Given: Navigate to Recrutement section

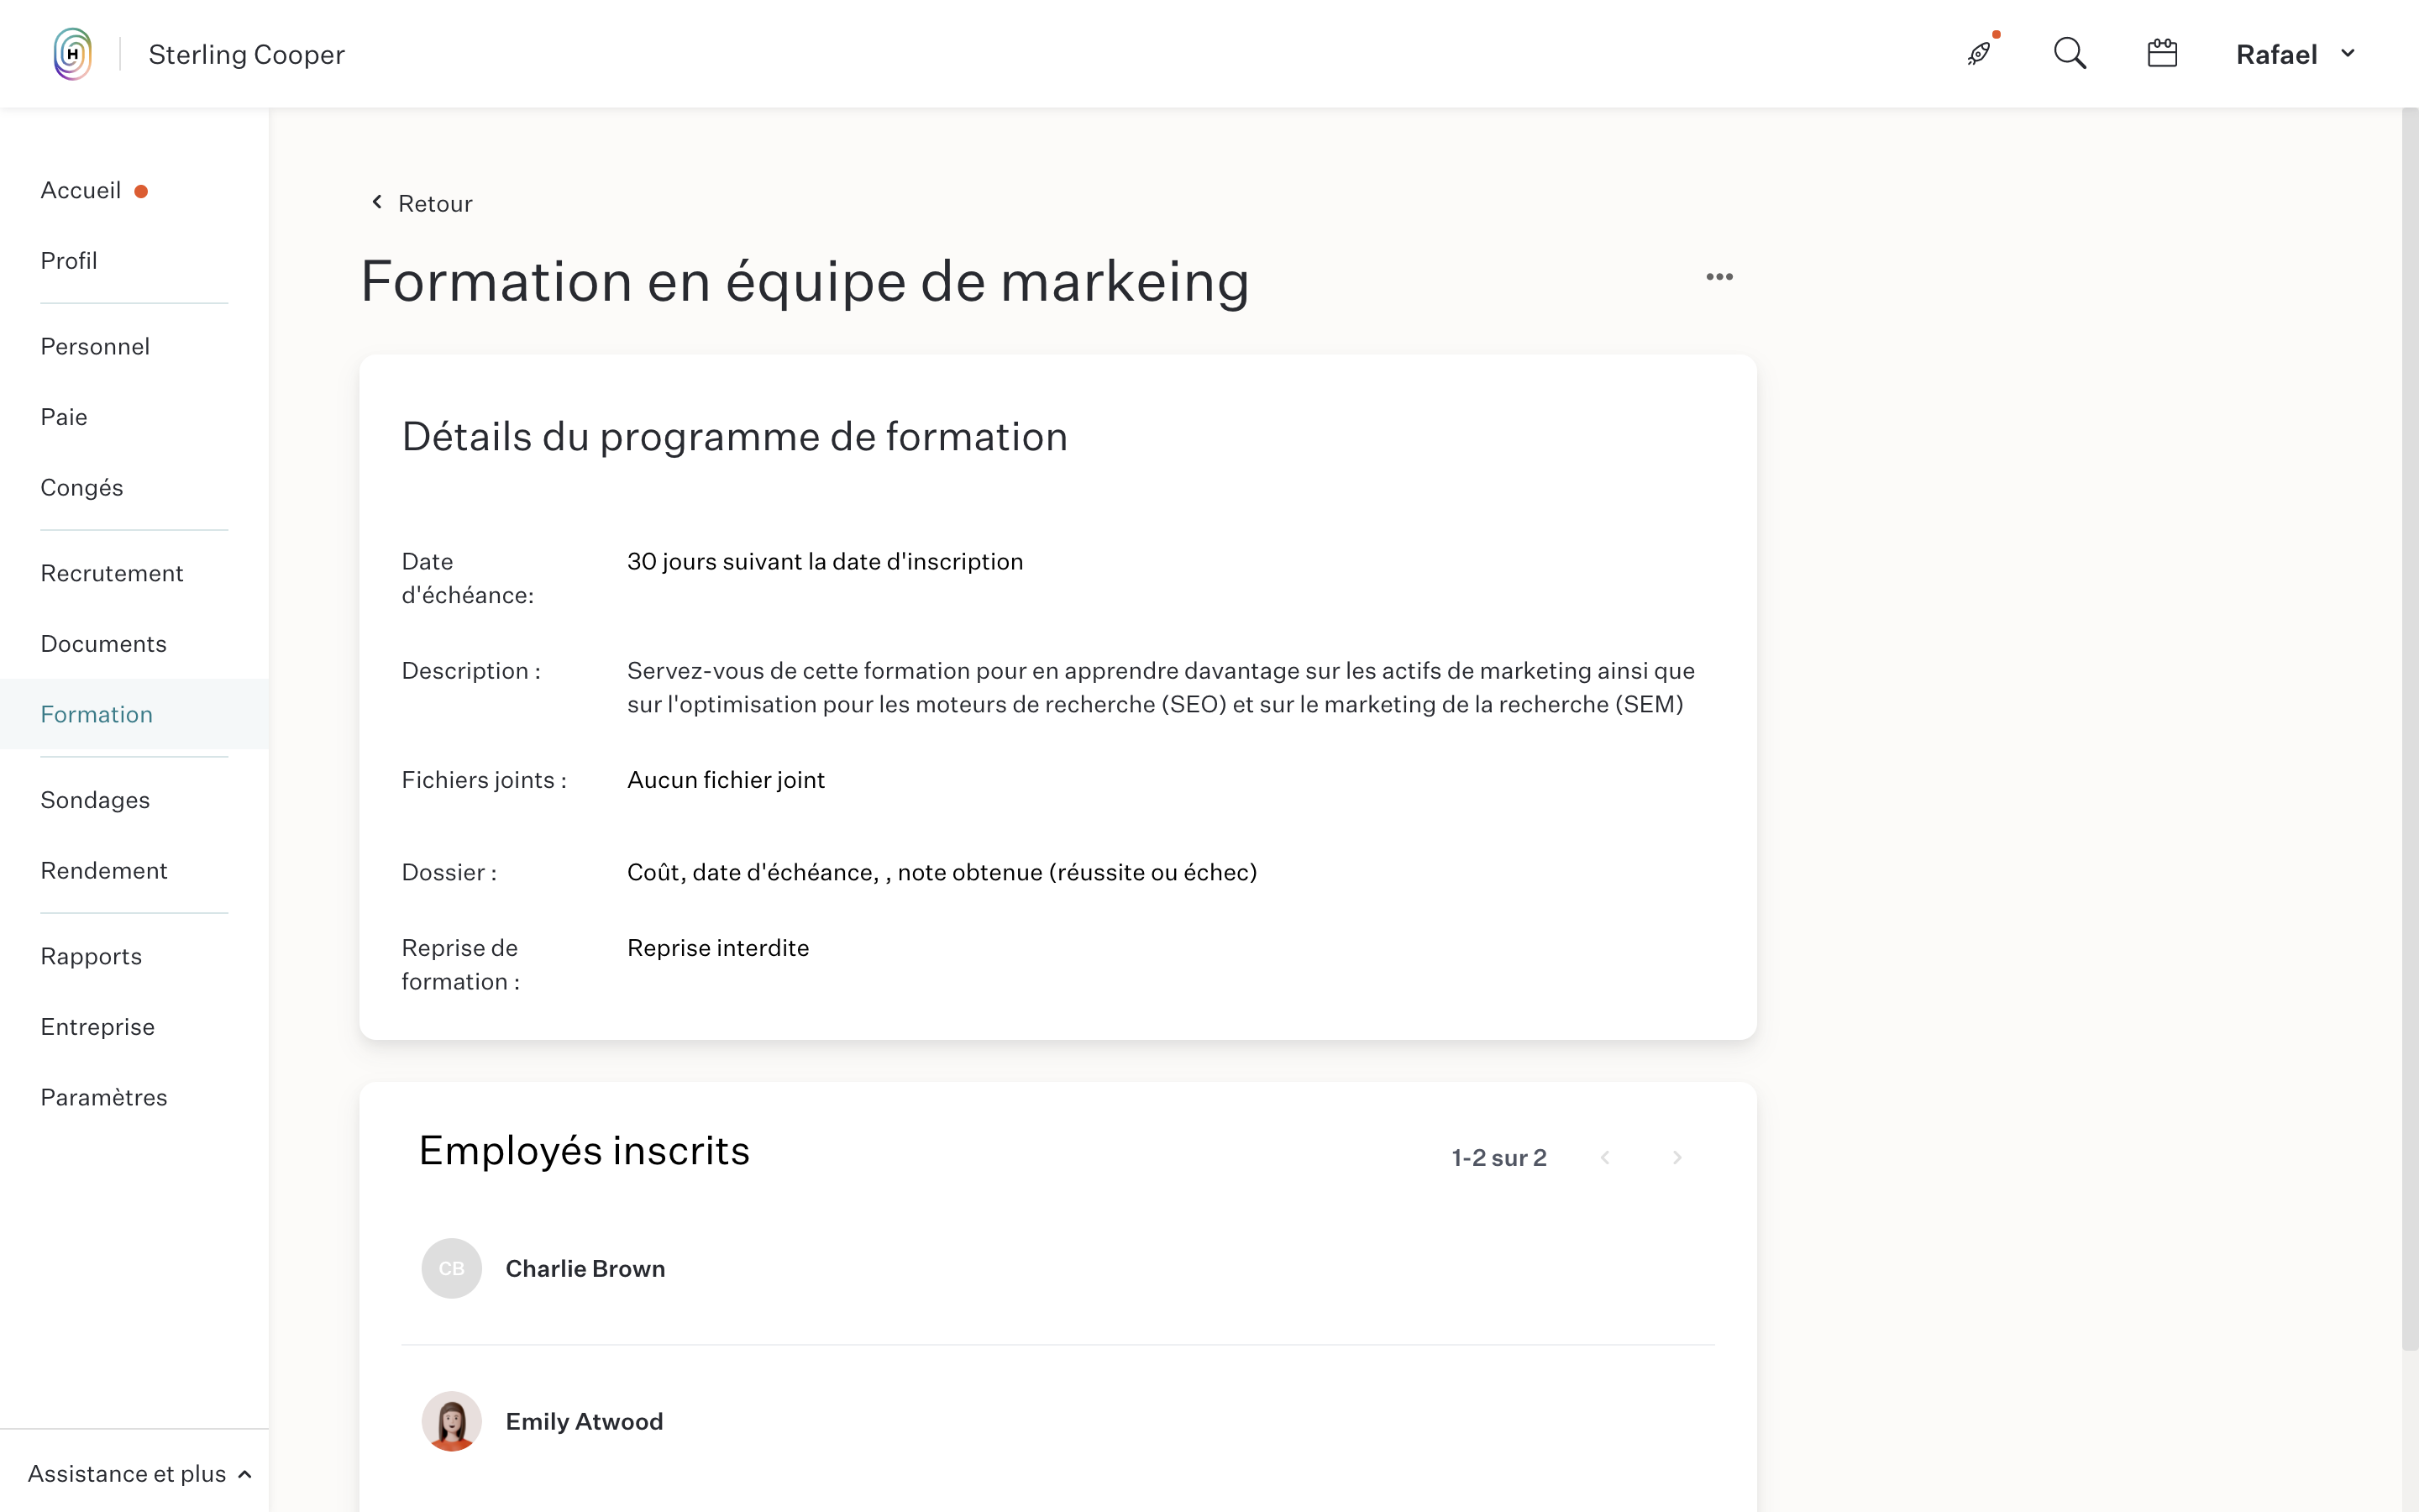Looking at the screenshot, I should (112, 573).
